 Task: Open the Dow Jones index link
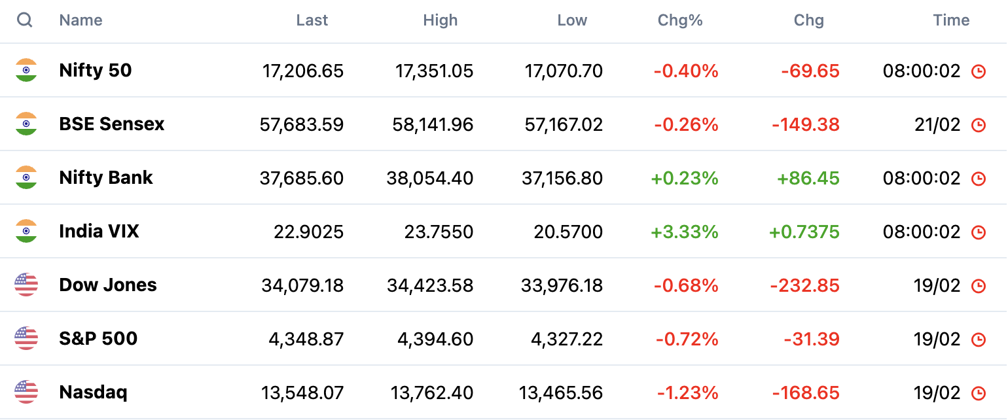tap(108, 285)
